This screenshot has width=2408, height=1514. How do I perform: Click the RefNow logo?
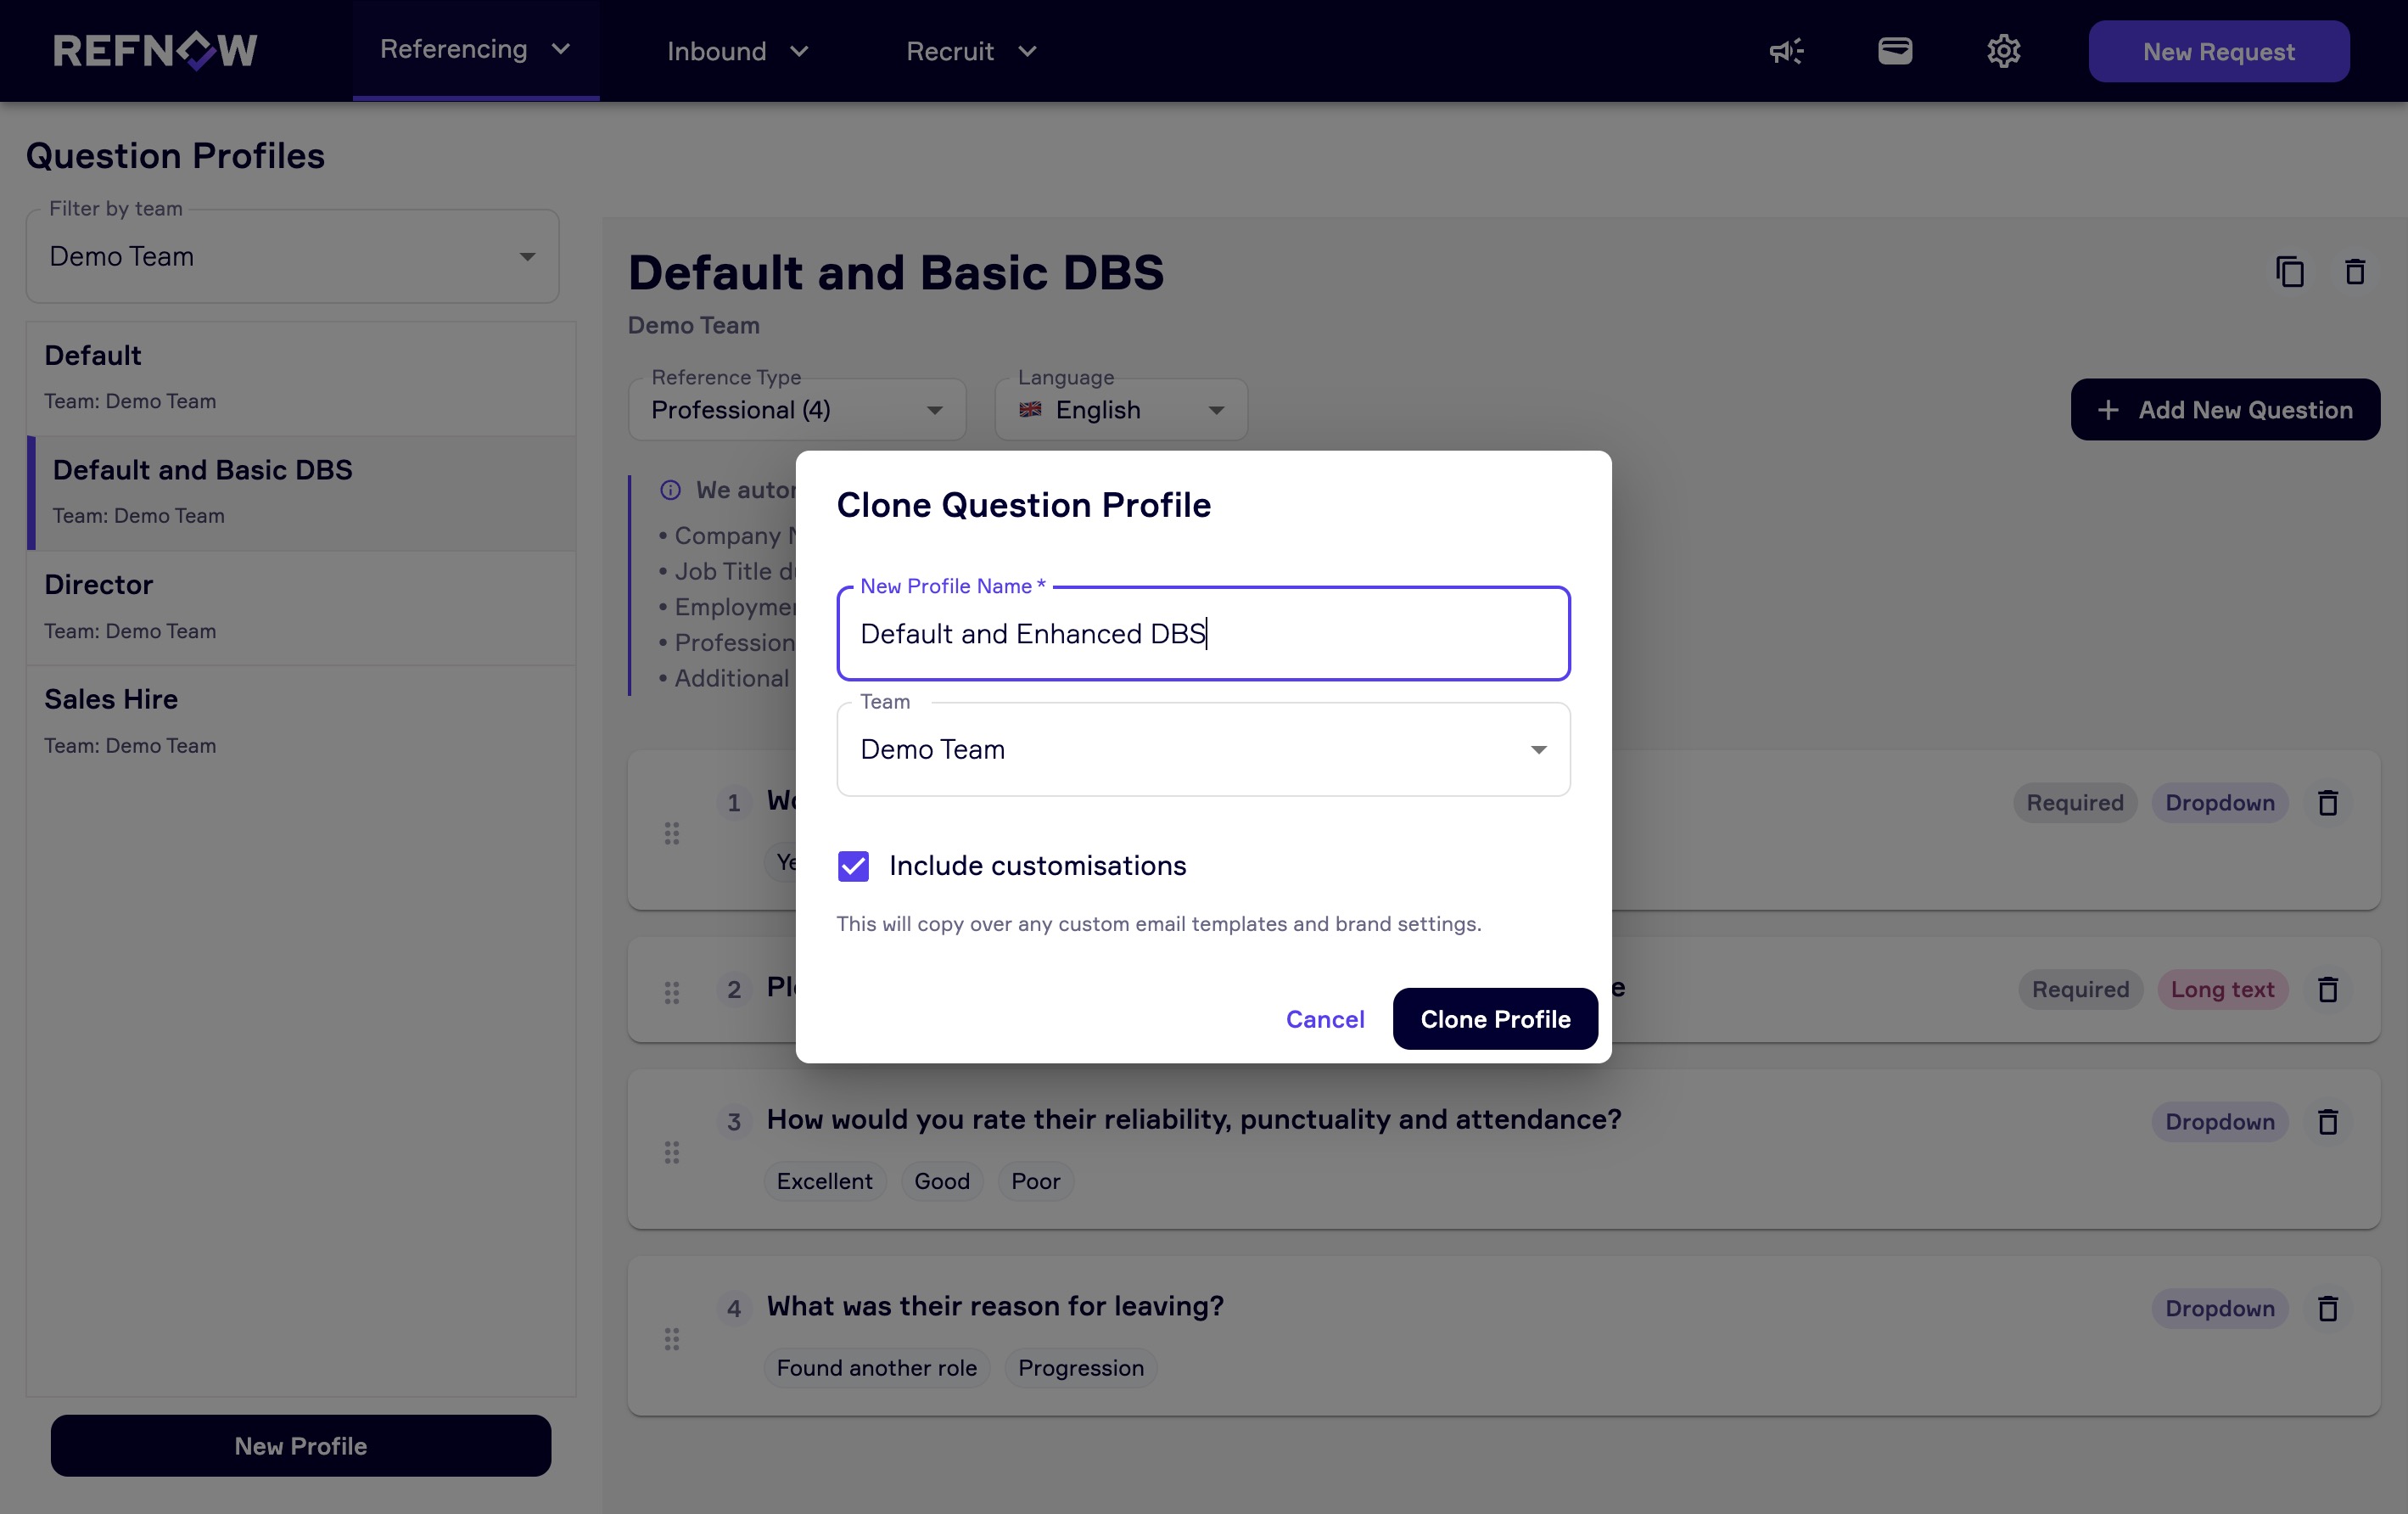tap(155, 51)
